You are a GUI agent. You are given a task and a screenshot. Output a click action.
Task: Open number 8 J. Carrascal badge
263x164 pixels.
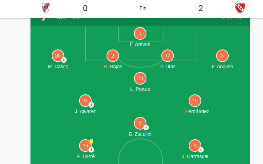[x=195, y=146]
